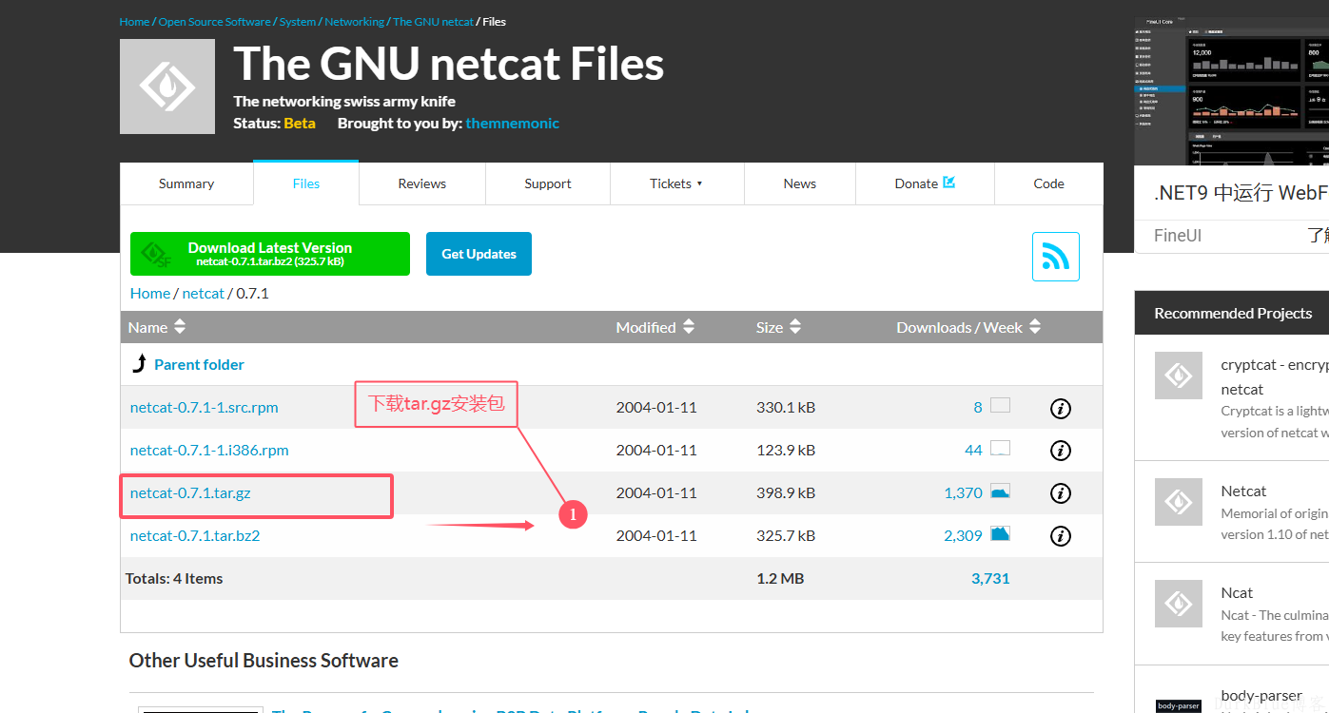
Task: Open the Ncat recommended project title
Action: (1237, 593)
